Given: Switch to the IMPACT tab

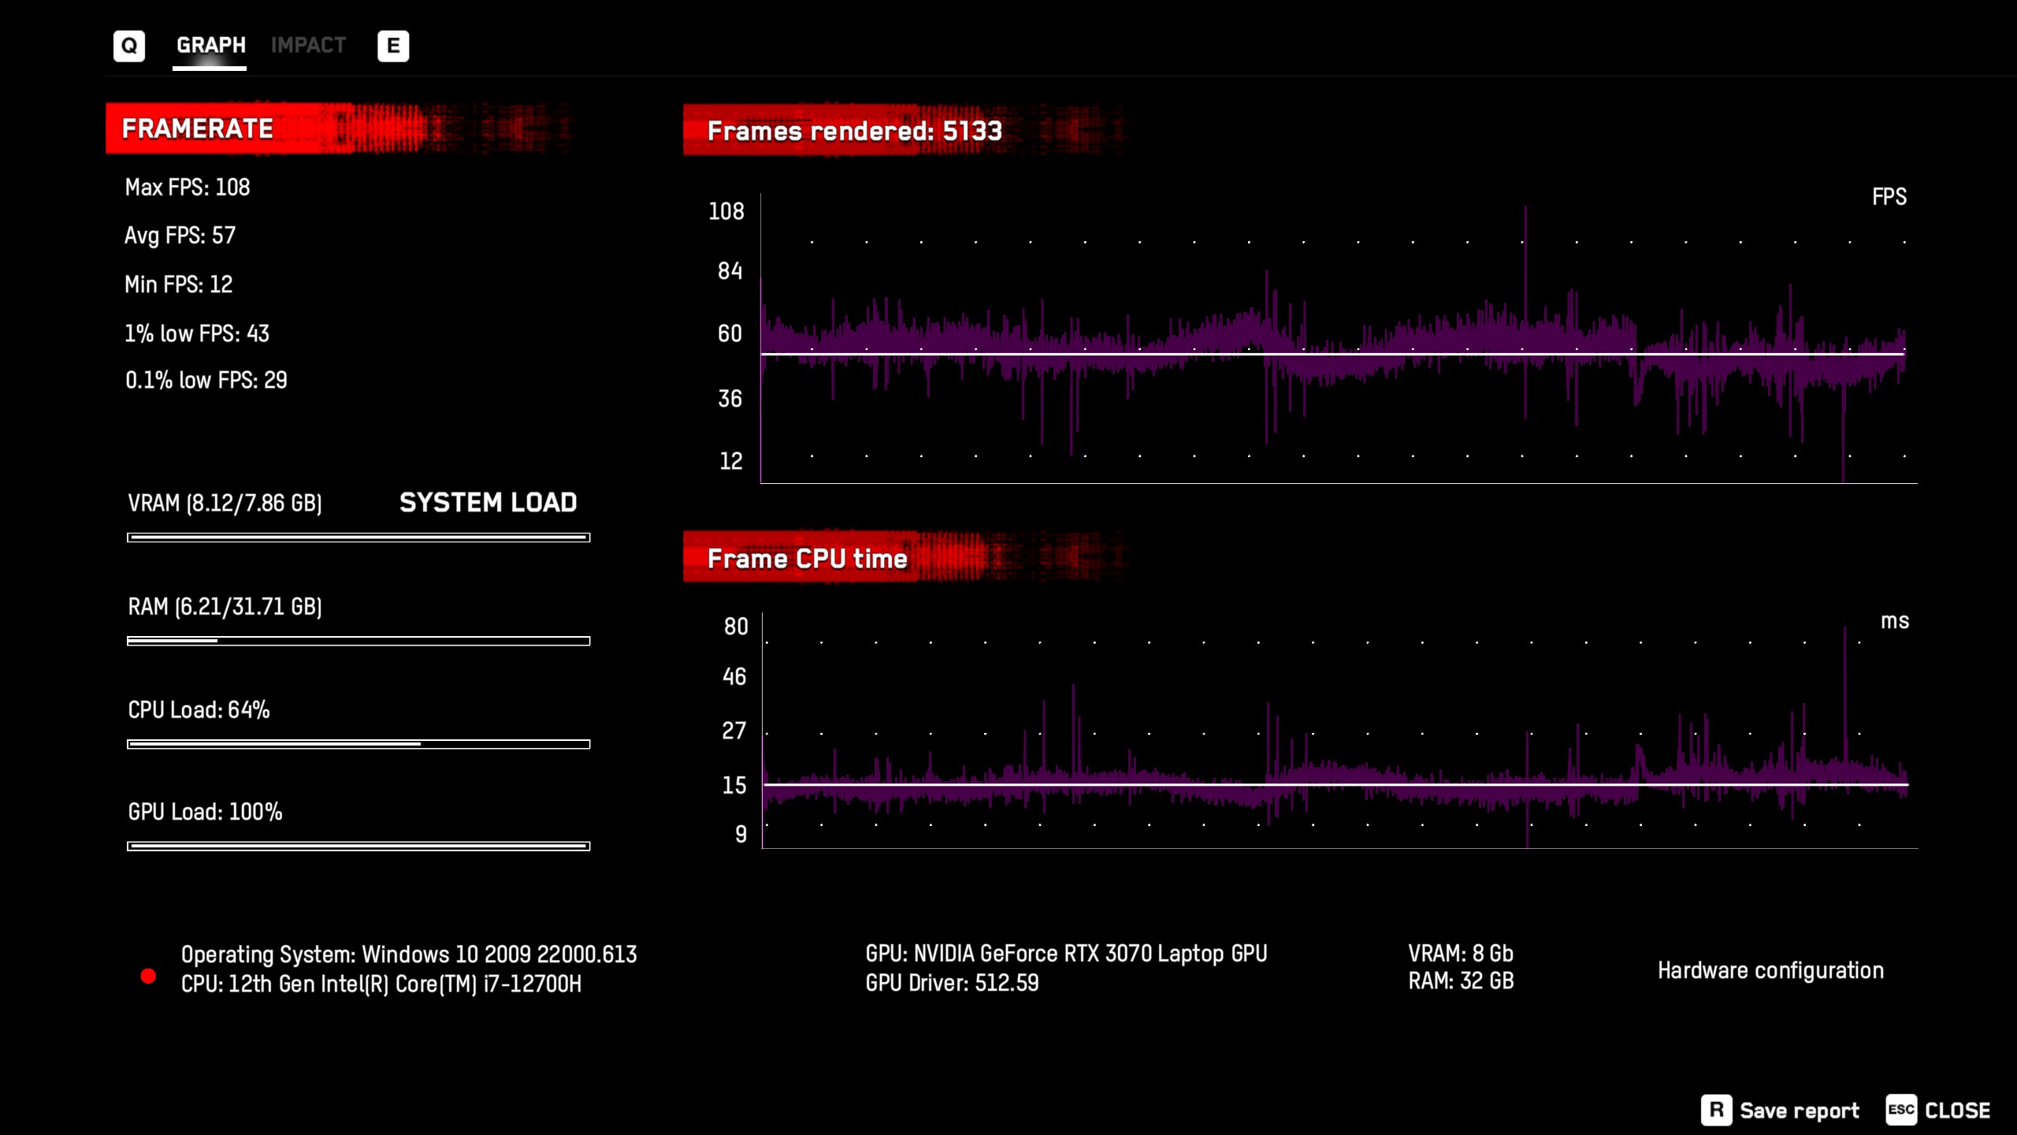Looking at the screenshot, I should pyautogui.click(x=308, y=46).
